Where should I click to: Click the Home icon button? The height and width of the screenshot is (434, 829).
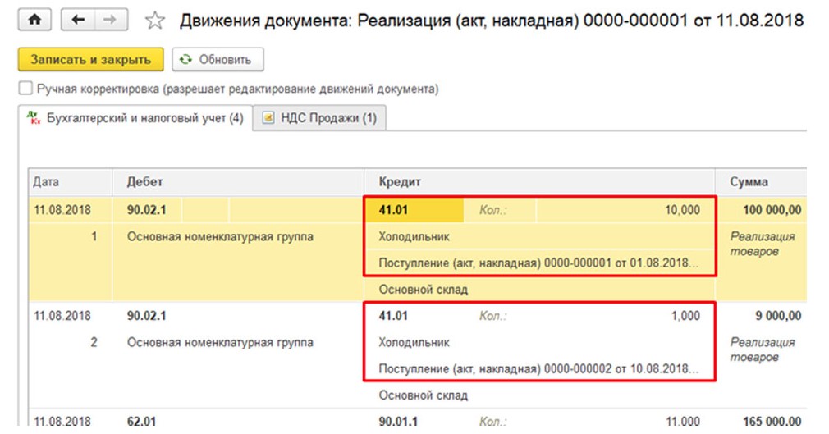tap(34, 20)
